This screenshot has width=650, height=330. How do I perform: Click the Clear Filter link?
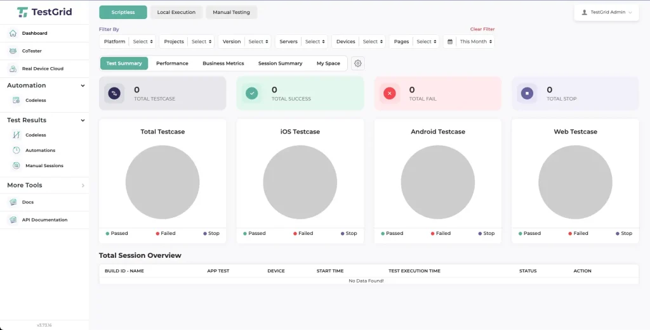coord(482,29)
